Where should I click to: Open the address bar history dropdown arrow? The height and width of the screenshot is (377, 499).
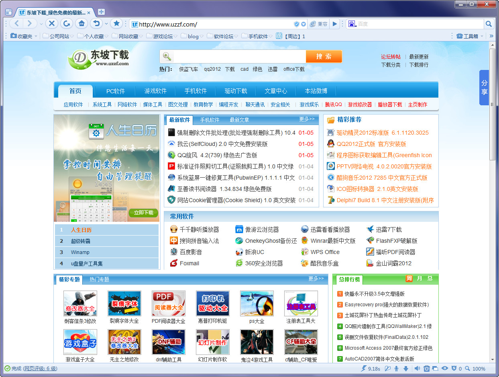(x=303, y=24)
